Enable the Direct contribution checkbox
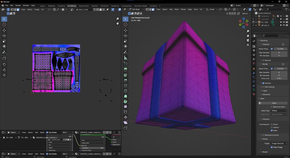 point(272,124)
